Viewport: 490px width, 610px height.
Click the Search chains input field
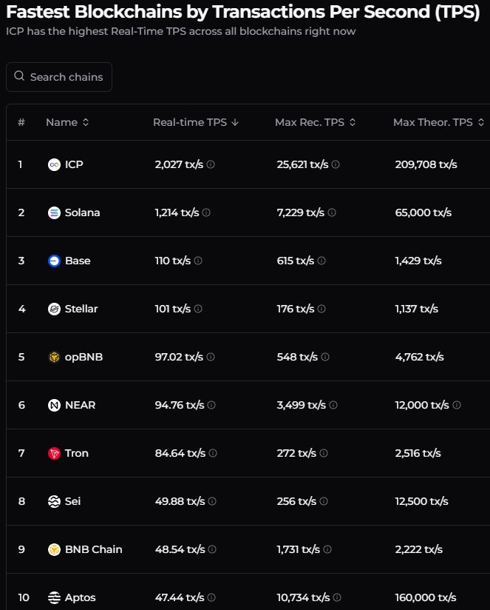59,77
